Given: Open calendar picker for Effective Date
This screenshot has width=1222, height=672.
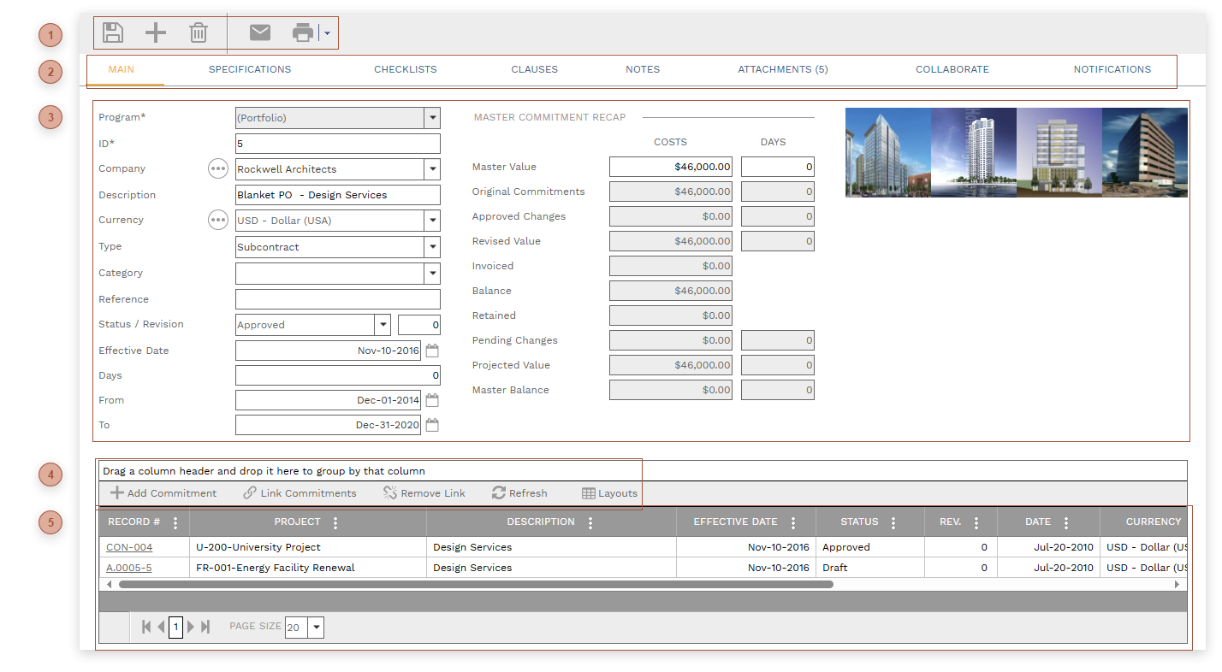Looking at the screenshot, I should (x=432, y=351).
